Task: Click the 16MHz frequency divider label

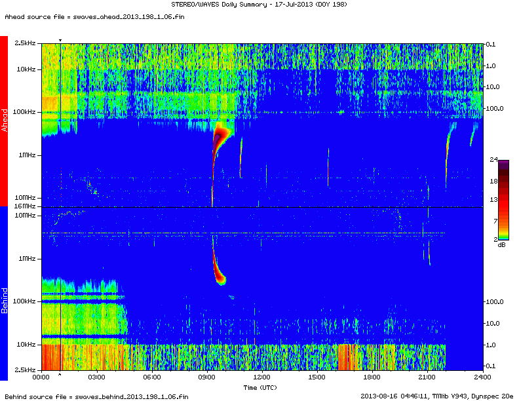Action: [x=26, y=206]
